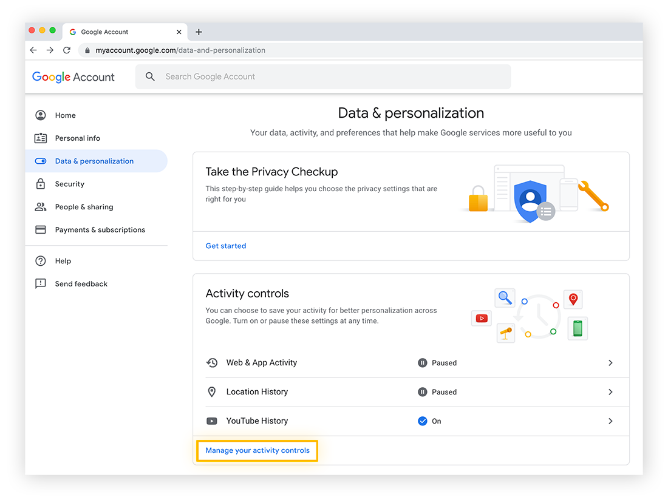The image size is (668, 497).
Task: Open YouTube History using the right chevron
Action: click(610, 421)
